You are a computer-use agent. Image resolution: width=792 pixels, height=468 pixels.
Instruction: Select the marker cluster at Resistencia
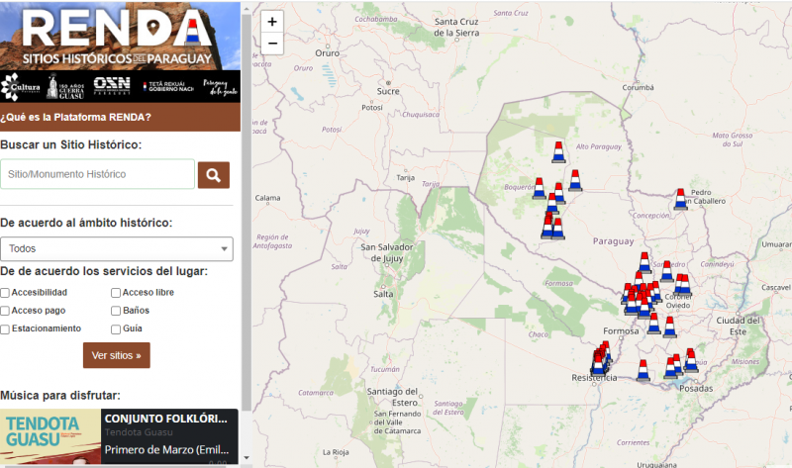point(600,359)
